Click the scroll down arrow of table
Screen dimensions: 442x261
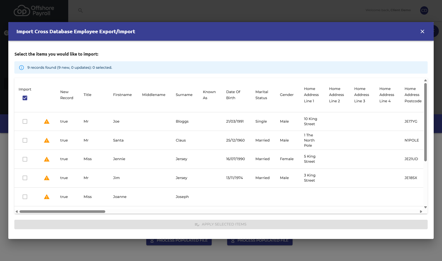click(425, 207)
